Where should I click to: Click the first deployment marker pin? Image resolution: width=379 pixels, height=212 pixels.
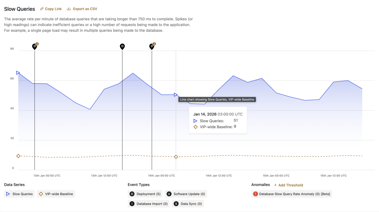(x=34, y=47)
